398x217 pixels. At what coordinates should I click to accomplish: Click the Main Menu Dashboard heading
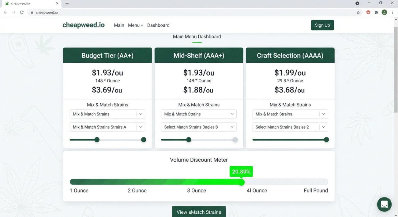[197, 36]
